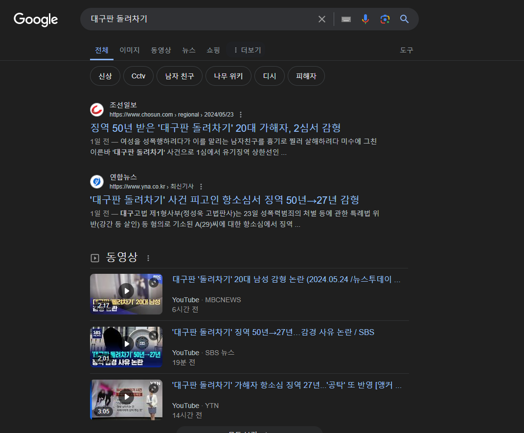The image size is (524, 433).
Task: Click the 'YouTube · YTN' source text
Action: pyautogui.click(x=196, y=406)
